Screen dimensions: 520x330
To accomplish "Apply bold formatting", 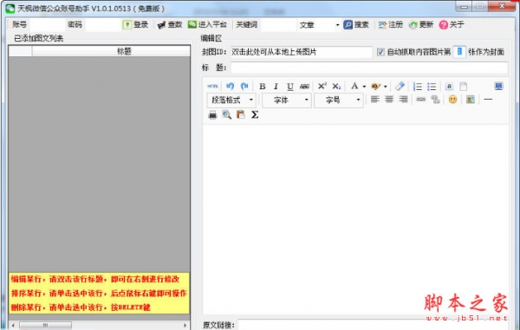I will coord(262,87).
